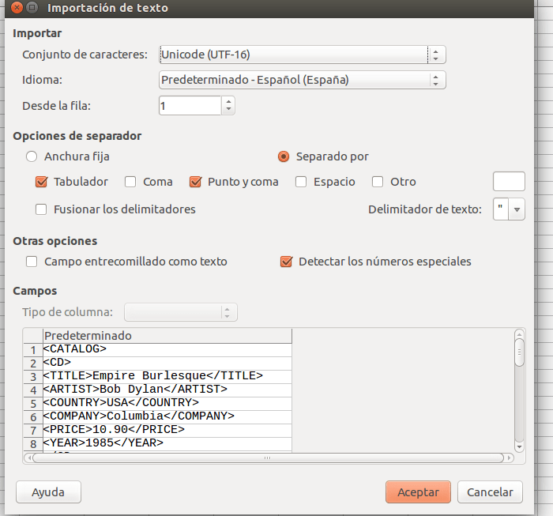Click the horizontal preview scrollbar
This screenshot has width=553, height=516.
tap(267, 458)
